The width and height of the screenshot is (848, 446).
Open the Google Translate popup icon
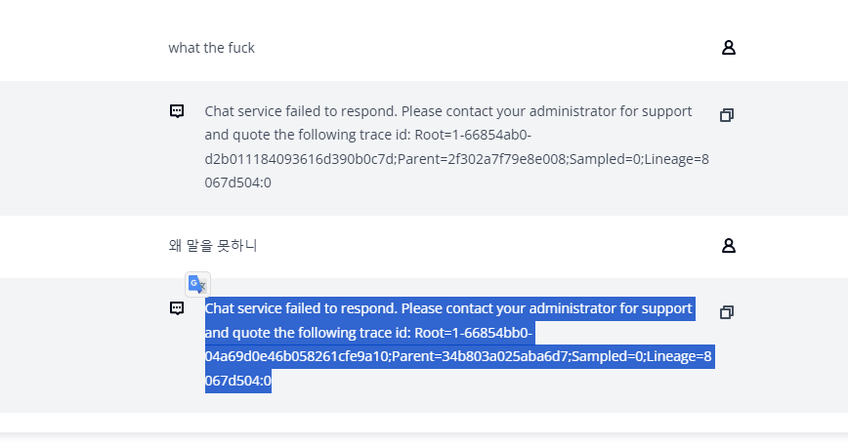click(198, 284)
